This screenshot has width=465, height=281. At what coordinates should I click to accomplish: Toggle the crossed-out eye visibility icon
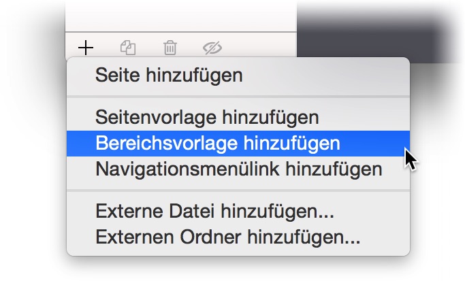tap(213, 48)
